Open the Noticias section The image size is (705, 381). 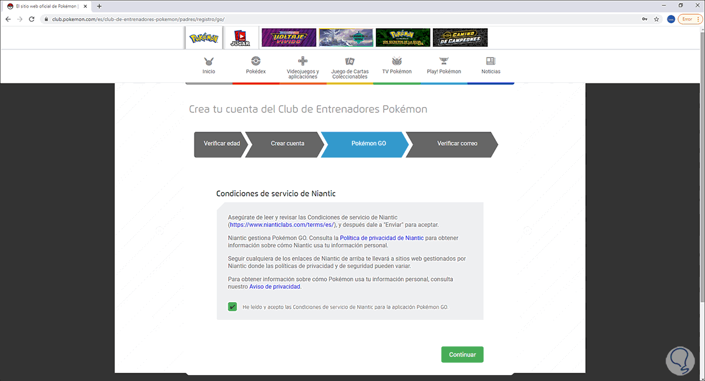coord(491,66)
